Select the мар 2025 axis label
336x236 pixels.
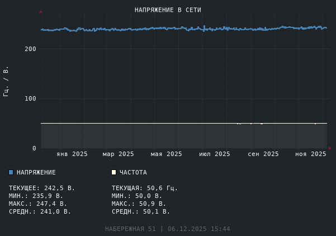click(119, 154)
